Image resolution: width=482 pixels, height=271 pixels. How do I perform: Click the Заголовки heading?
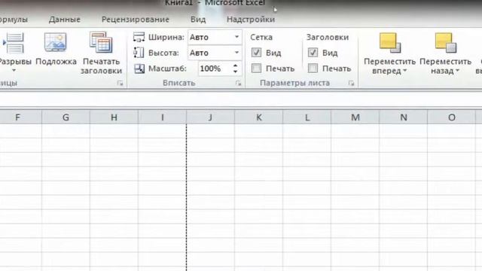[328, 37]
